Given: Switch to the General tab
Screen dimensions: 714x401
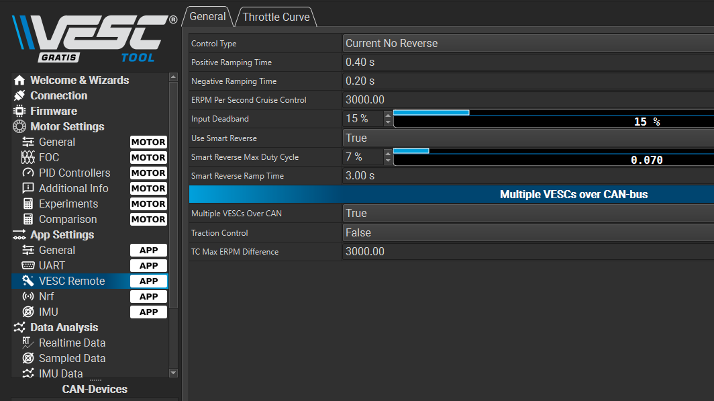Looking at the screenshot, I should (207, 17).
